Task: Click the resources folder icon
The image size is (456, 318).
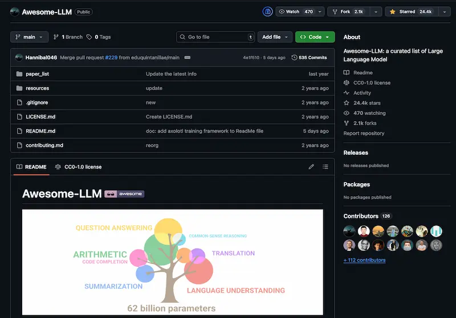Action: 19,88
